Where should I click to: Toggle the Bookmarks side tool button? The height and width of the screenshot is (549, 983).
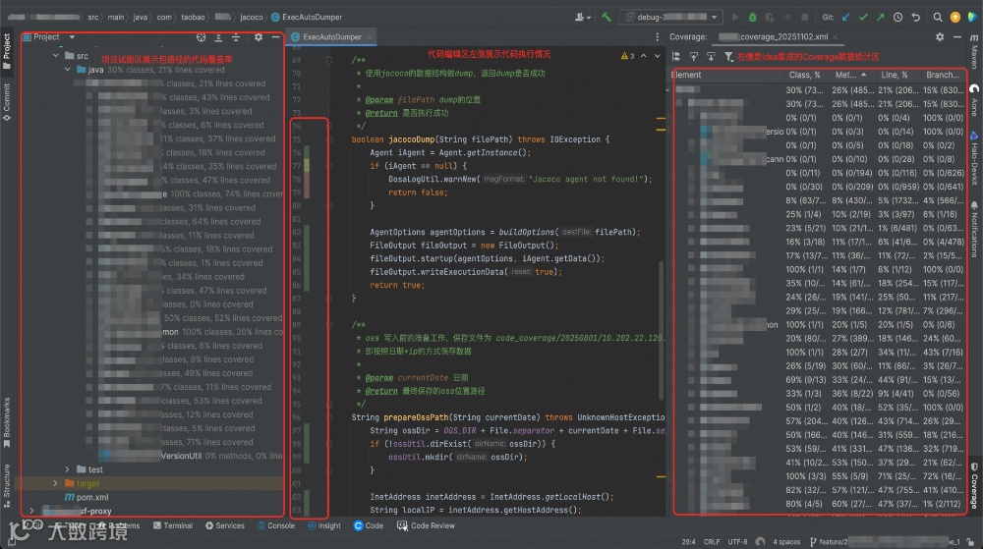point(7,422)
